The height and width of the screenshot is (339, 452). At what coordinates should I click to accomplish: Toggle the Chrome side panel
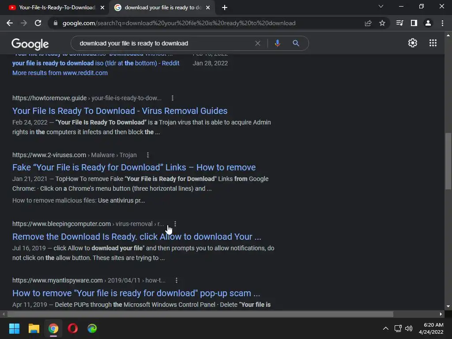click(x=414, y=23)
